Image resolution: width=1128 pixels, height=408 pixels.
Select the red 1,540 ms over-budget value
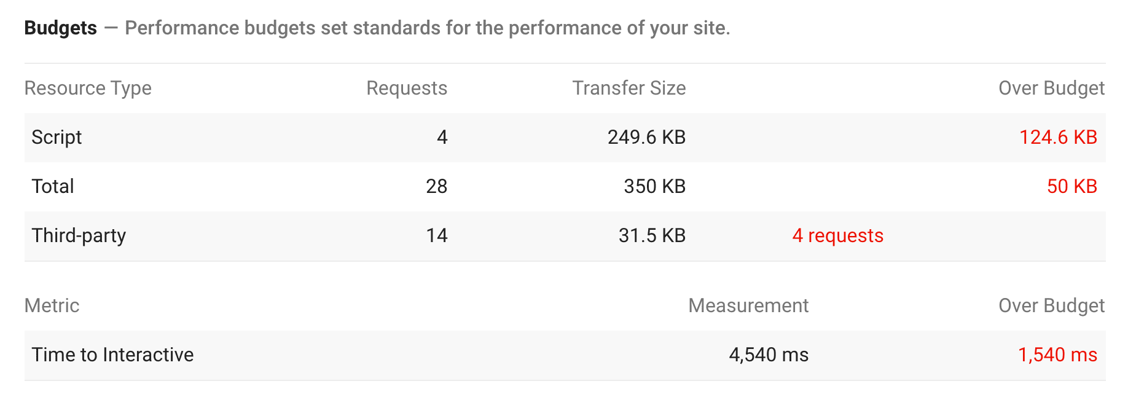1057,355
